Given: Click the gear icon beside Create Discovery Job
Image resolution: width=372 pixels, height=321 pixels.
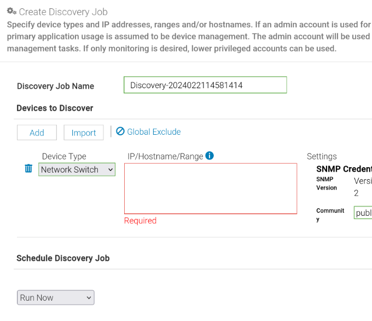Looking at the screenshot, I should [11, 11].
